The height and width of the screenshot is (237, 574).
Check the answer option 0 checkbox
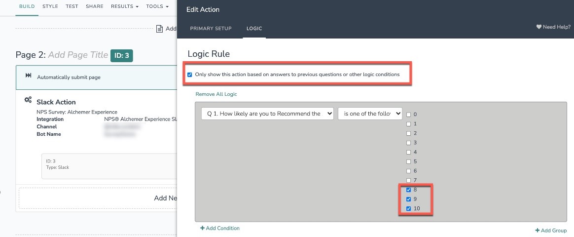(x=408, y=115)
